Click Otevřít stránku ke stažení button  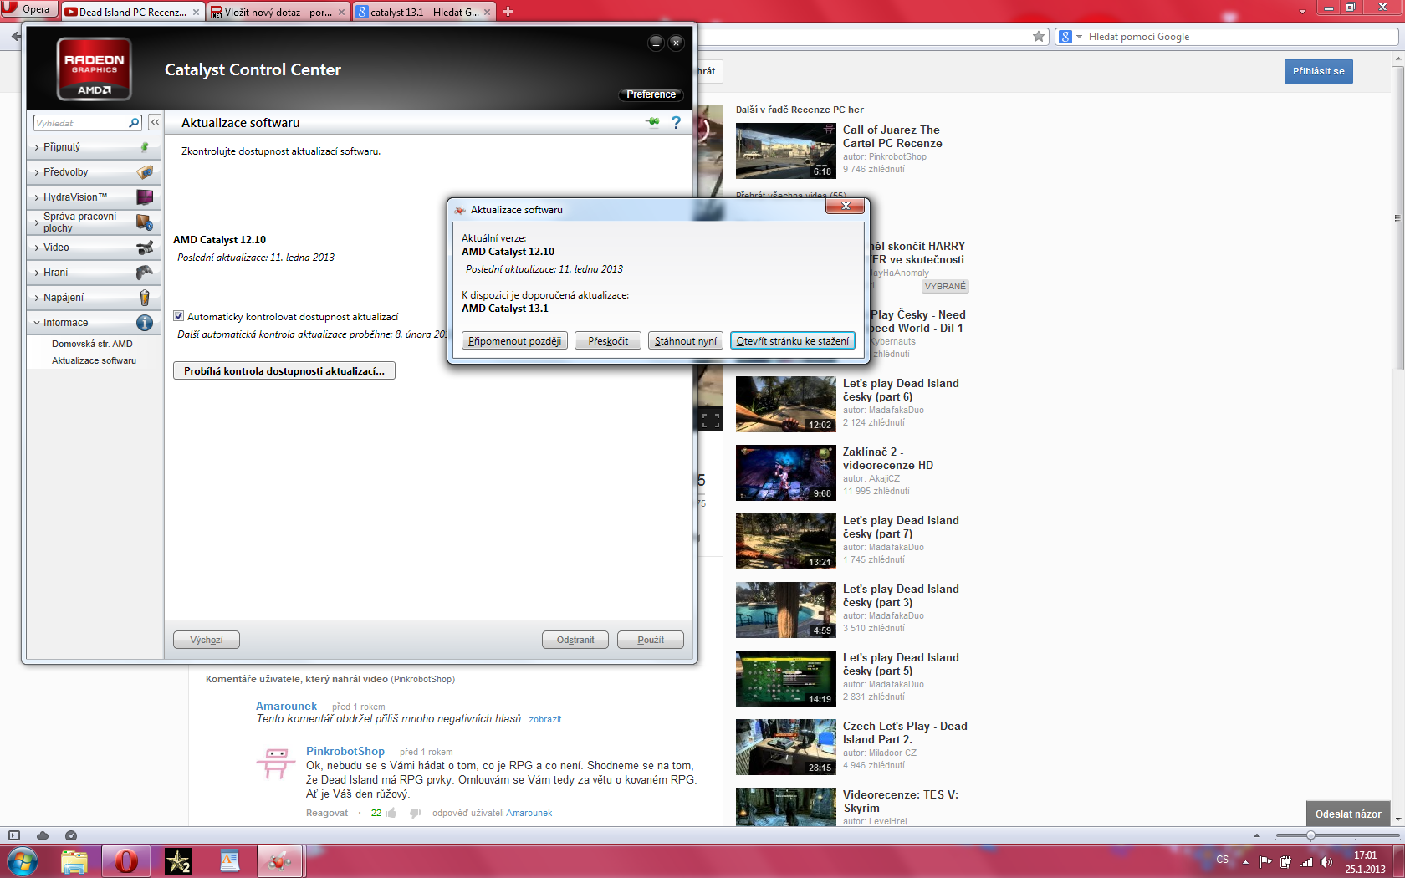tap(793, 341)
